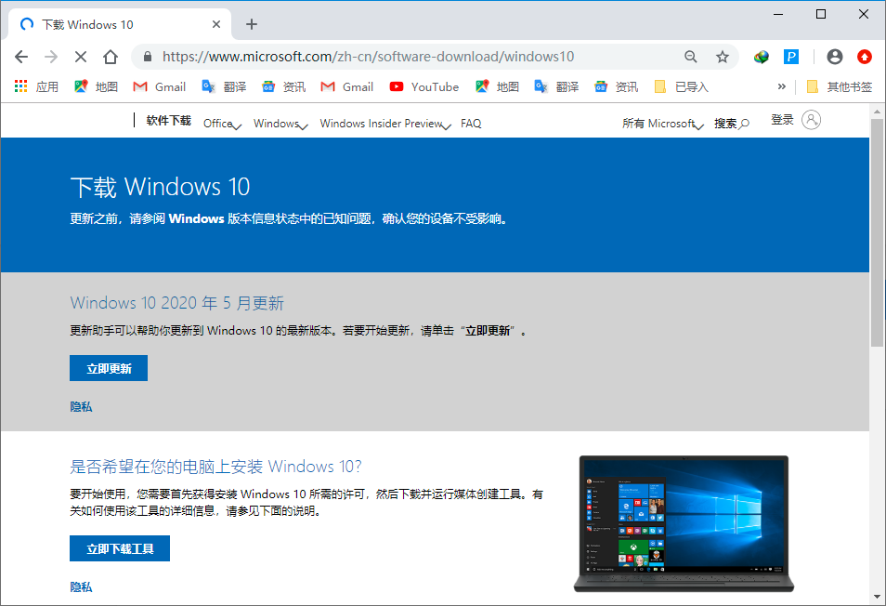Click the Windows 10 laptop image
This screenshot has height=606, width=886.
click(x=684, y=524)
